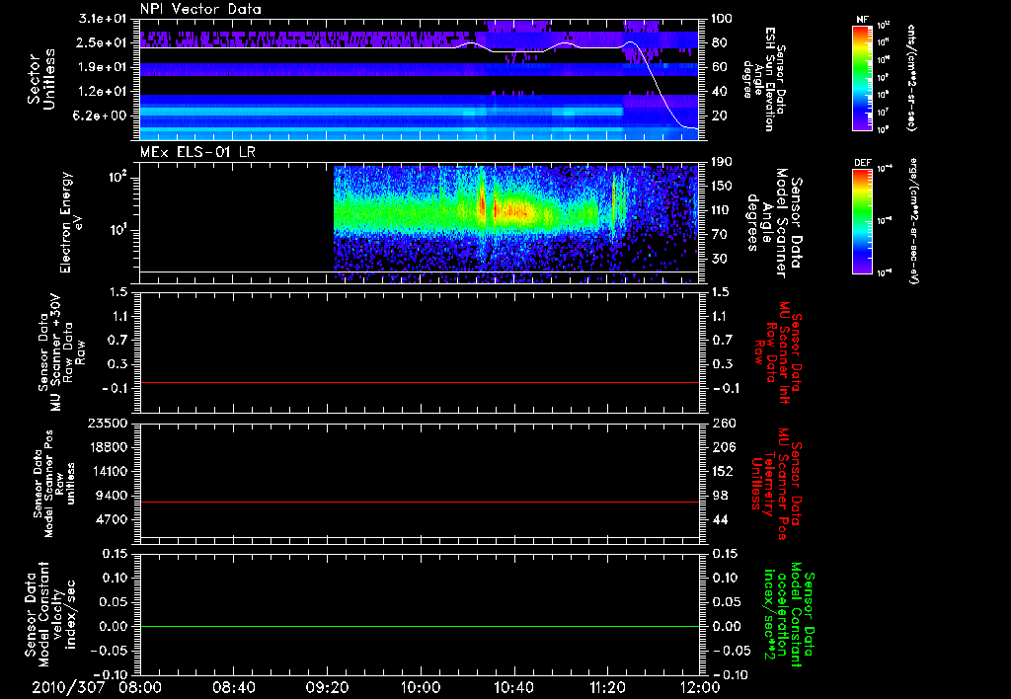Viewport: 1011px width, 699px height.
Task: Click the NF color scale bar
Action: click(x=863, y=77)
